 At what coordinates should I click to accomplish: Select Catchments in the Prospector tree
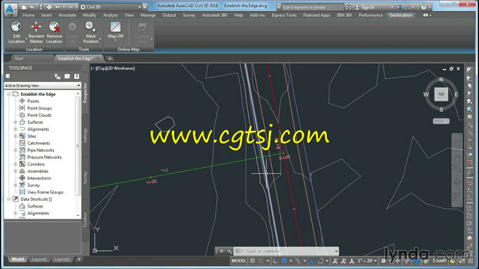[38, 143]
